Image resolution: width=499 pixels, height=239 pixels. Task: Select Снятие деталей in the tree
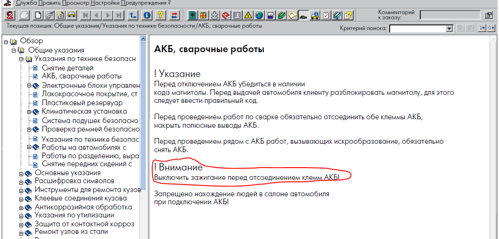coord(67,68)
